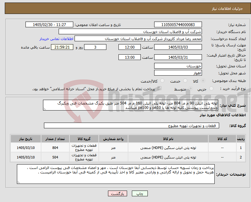This screenshot has height=202, width=251.
Task: Select the متوسط purchase type radio
Action: pyautogui.click(x=190, y=89)
